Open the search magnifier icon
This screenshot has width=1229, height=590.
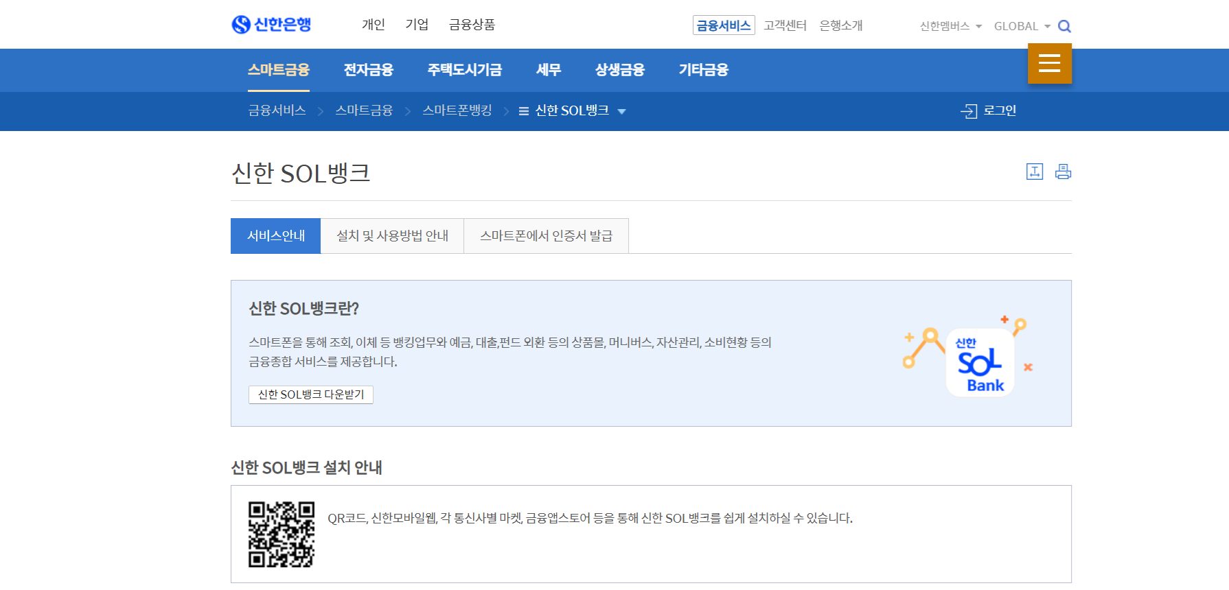(1064, 26)
